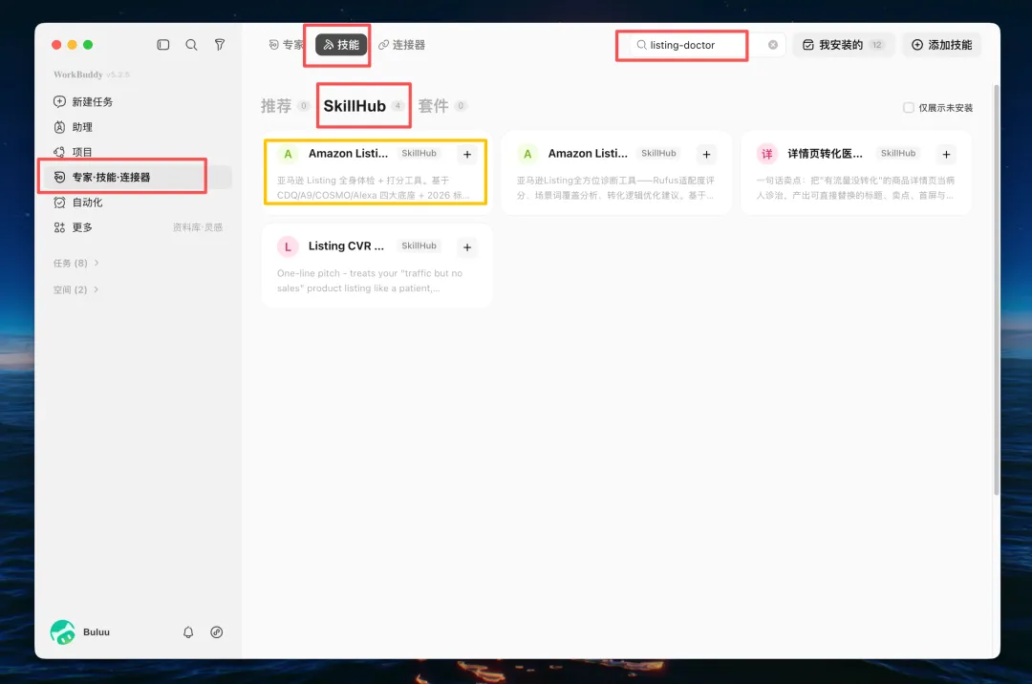1032x684 pixels.
Task: Click the vertical scrollbar of skills list
Action: pyautogui.click(x=997, y=289)
